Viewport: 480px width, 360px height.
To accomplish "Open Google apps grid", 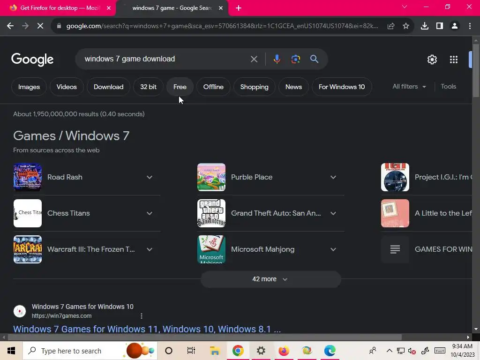I will coord(454,60).
